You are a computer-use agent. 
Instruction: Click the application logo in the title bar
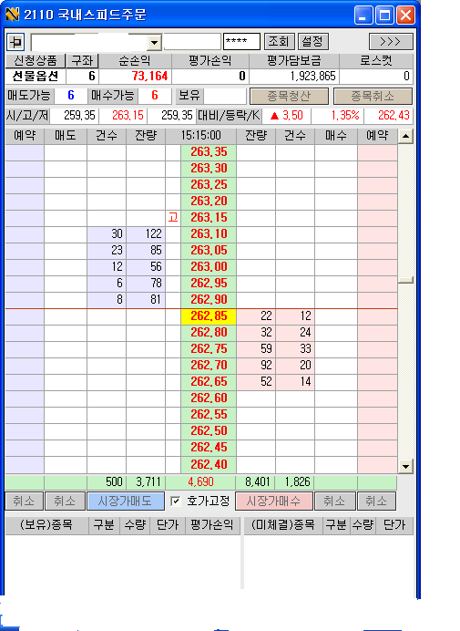point(13,15)
